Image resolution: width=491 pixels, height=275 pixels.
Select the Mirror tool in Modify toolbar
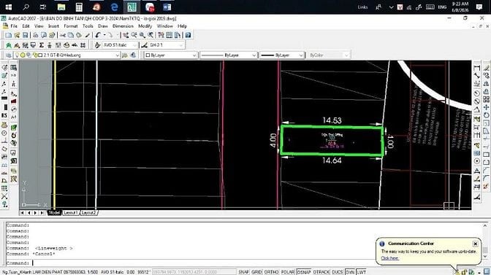[x=486, y=84]
